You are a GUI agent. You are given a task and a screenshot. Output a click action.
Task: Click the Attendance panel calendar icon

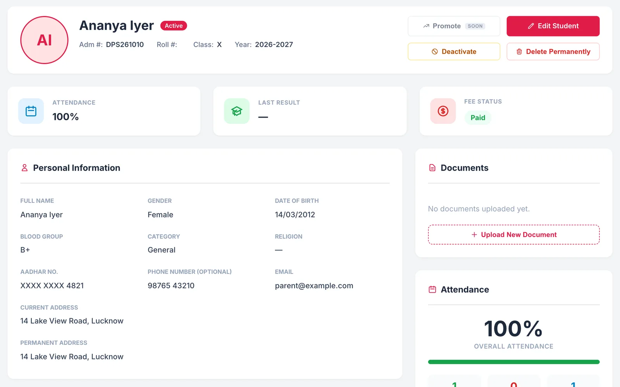[x=432, y=289]
